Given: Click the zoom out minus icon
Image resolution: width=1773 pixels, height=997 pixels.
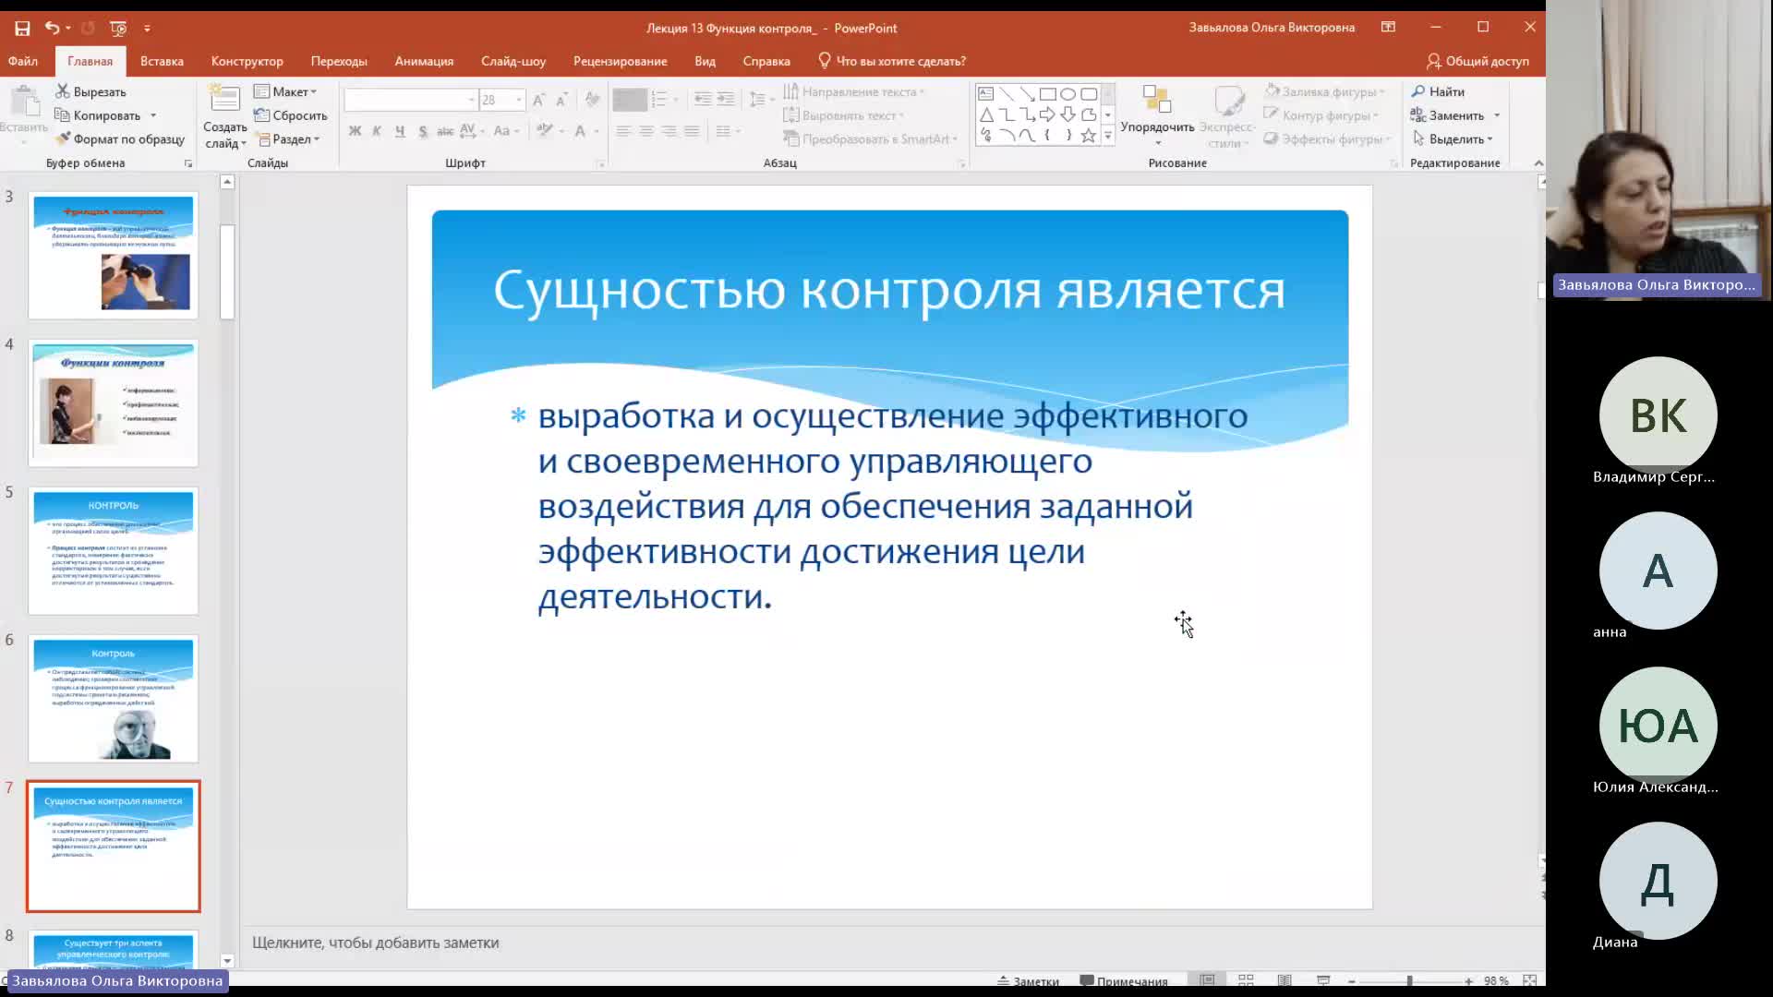Looking at the screenshot, I should pos(1352,981).
